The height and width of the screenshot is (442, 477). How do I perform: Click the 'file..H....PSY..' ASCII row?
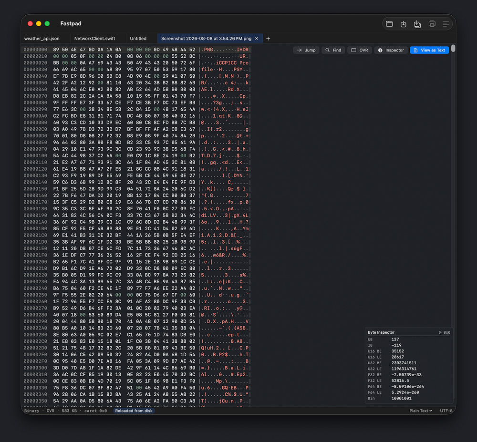tap(225, 69)
